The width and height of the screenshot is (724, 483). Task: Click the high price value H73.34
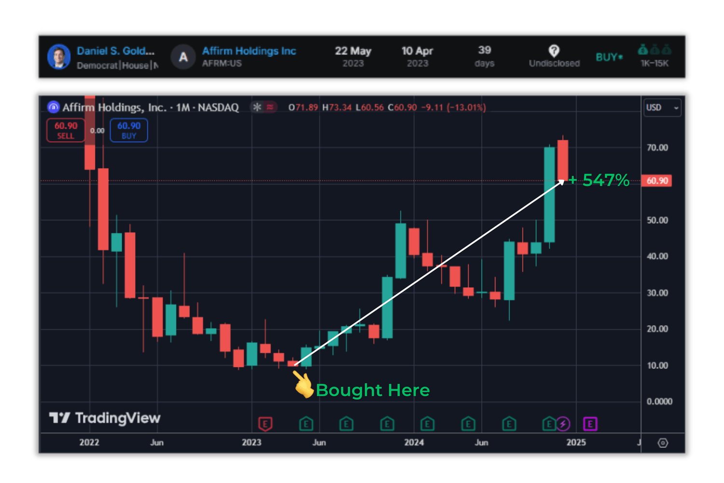pyautogui.click(x=337, y=107)
